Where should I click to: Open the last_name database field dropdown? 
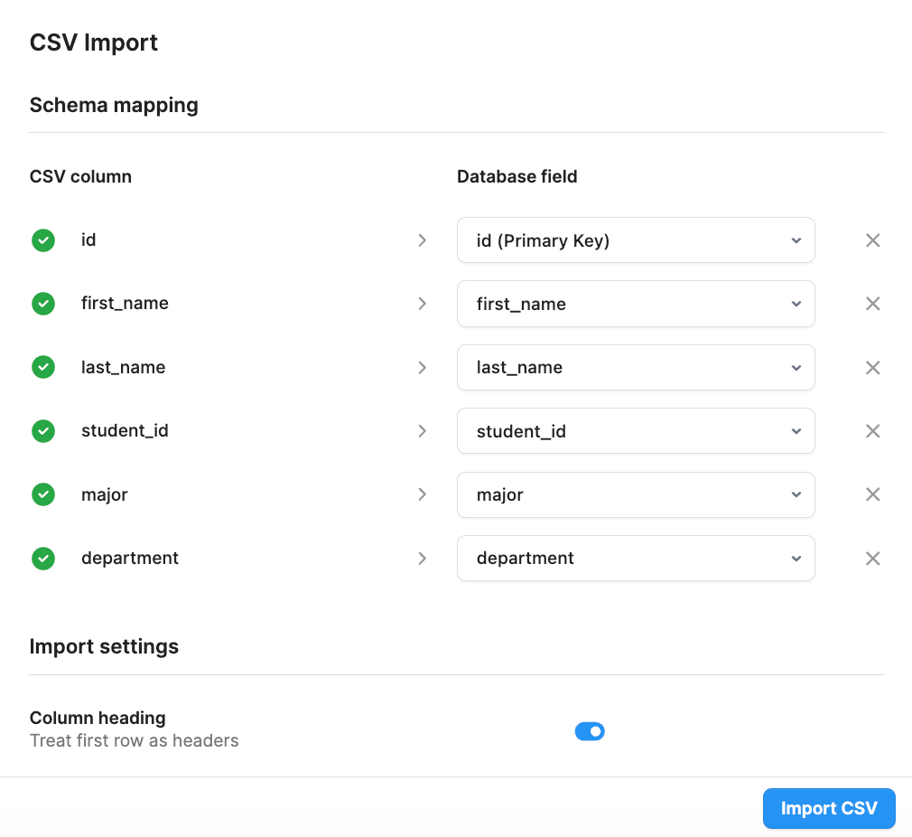point(636,368)
